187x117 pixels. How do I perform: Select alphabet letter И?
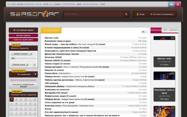[x=25, y=104]
